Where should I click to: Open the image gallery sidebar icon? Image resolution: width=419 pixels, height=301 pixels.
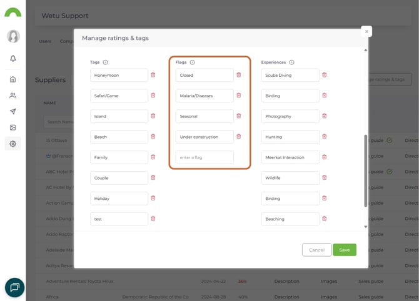click(x=13, y=127)
